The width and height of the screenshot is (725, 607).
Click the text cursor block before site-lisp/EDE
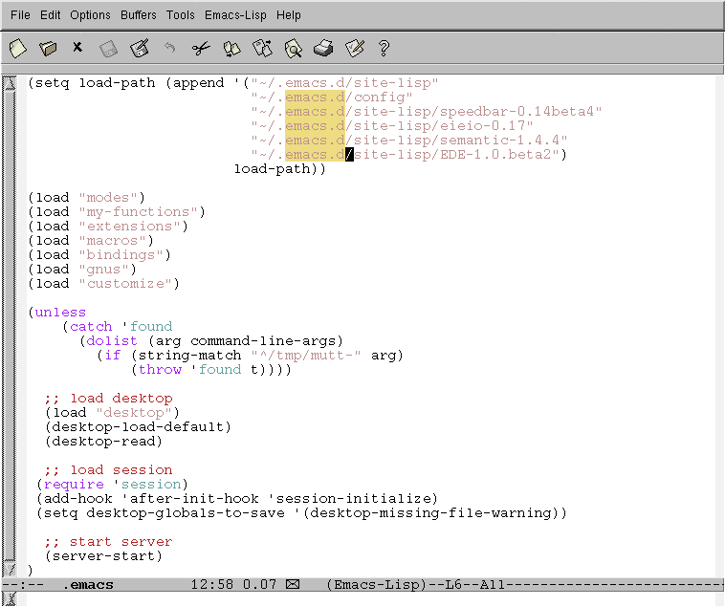click(349, 154)
